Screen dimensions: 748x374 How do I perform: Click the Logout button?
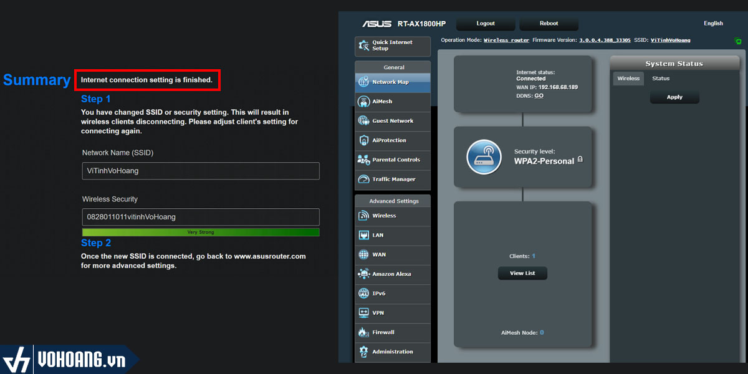click(x=486, y=24)
